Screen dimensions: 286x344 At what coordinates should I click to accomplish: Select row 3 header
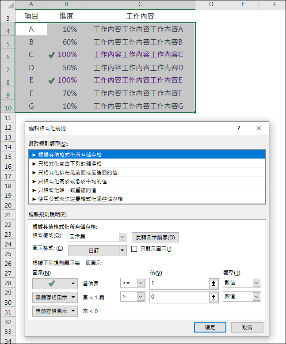[8, 16]
